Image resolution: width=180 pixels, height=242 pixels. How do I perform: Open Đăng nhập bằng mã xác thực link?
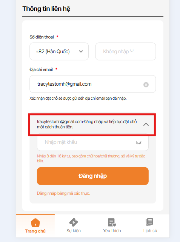pyautogui.click(x=63, y=193)
